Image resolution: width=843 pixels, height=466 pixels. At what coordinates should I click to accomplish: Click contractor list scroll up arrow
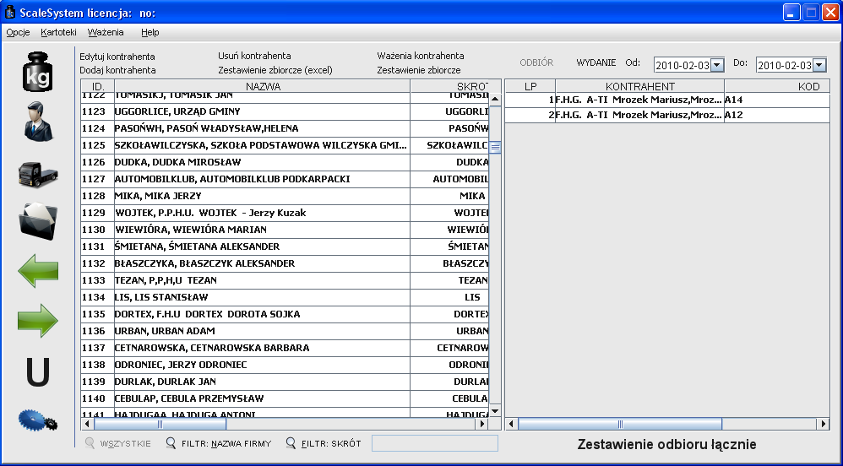tap(495, 100)
